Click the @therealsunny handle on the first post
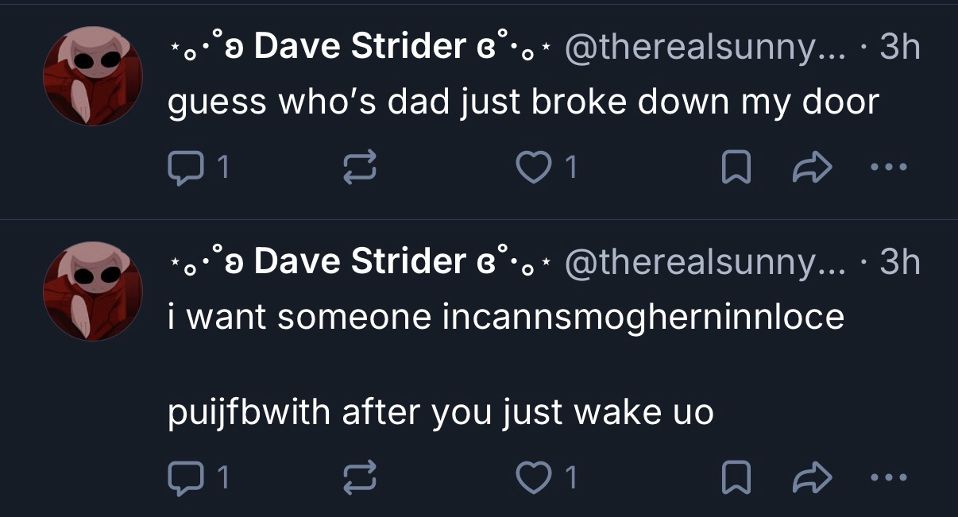This screenshot has width=958, height=517. 701,48
